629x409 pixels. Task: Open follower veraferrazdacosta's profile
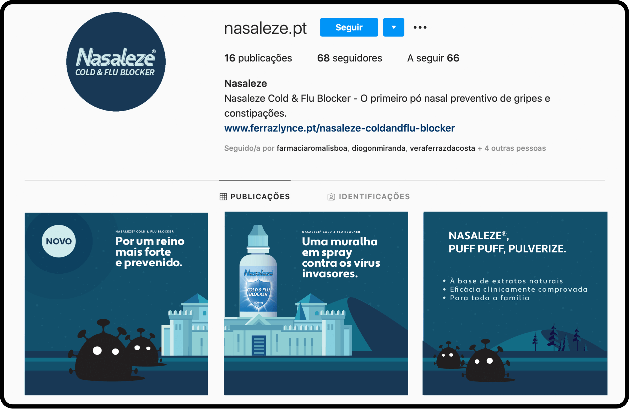click(x=442, y=148)
